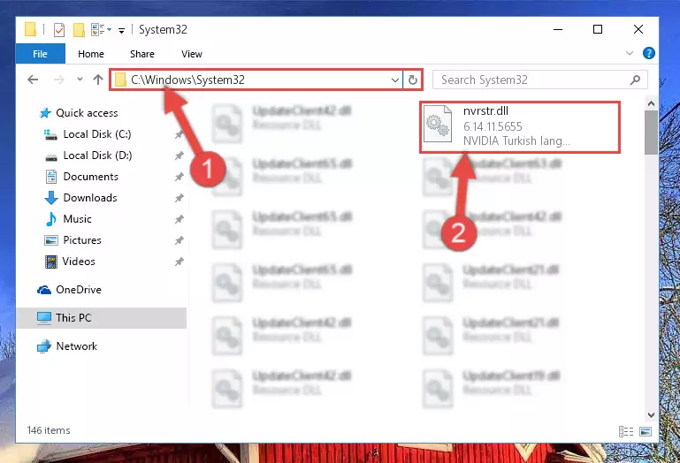The width and height of the screenshot is (680, 463).
Task: Open the File menu tab
Action: pyautogui.click(x=41, y=54)
